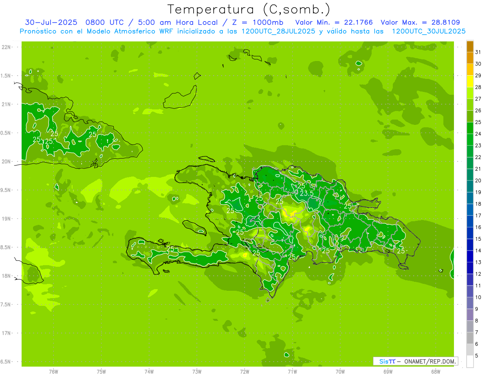
Task: Click the "7.5N" latitude axis label
Action: [x=6, y=304]
